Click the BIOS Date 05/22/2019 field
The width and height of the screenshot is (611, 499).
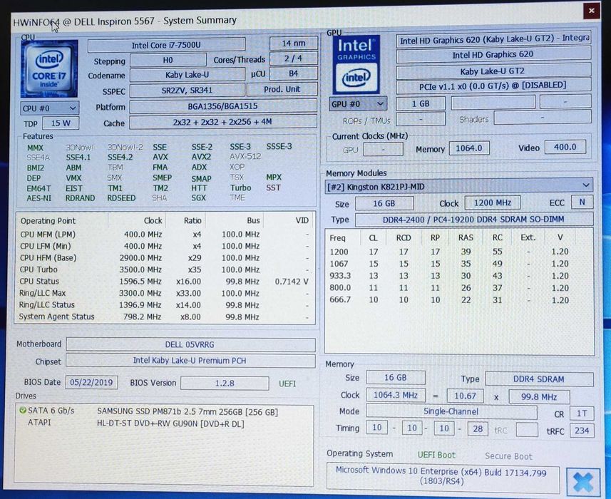(x=91, y=382)
